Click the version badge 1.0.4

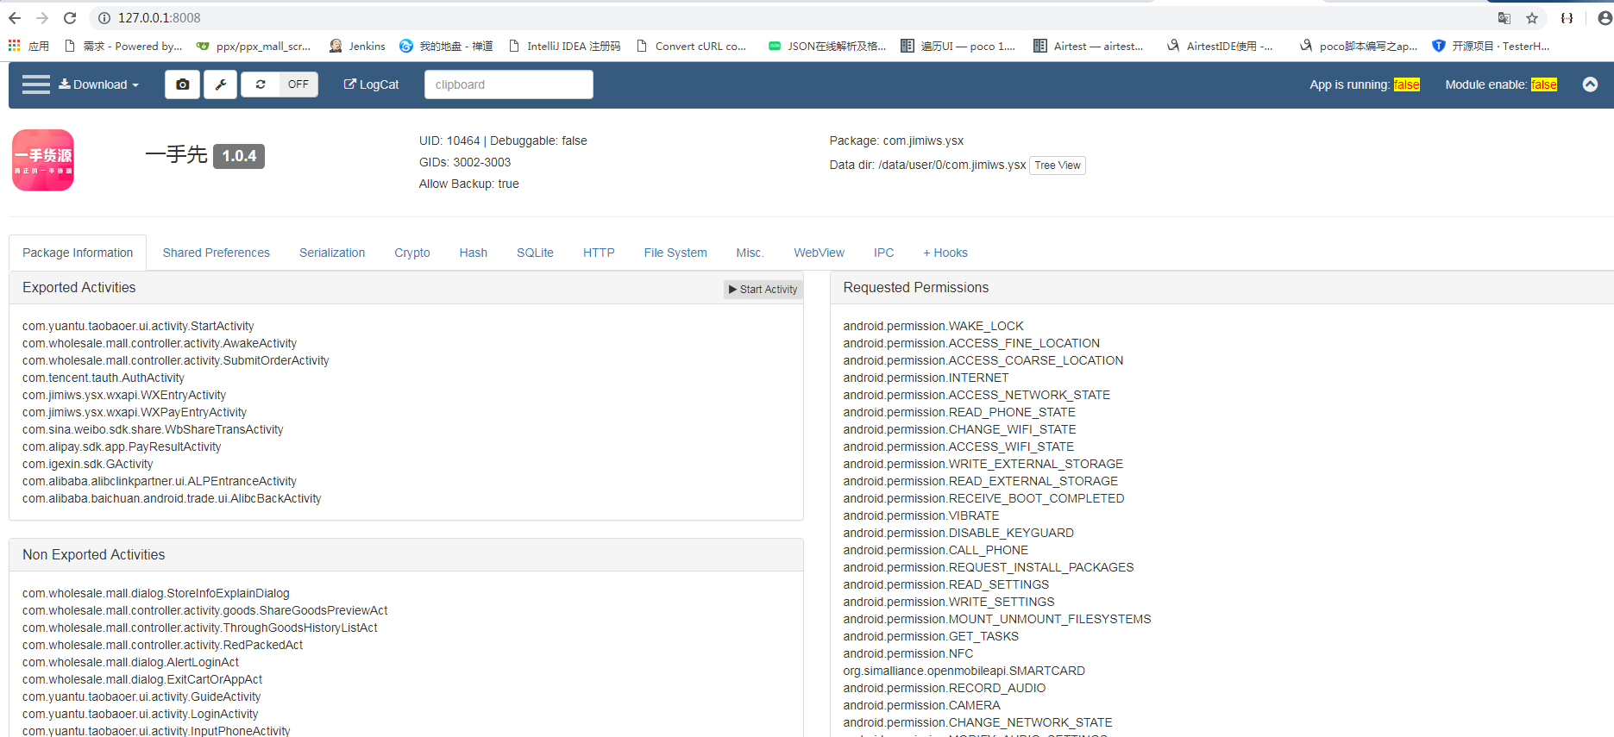pyautogui.click(x=239, y=156)
